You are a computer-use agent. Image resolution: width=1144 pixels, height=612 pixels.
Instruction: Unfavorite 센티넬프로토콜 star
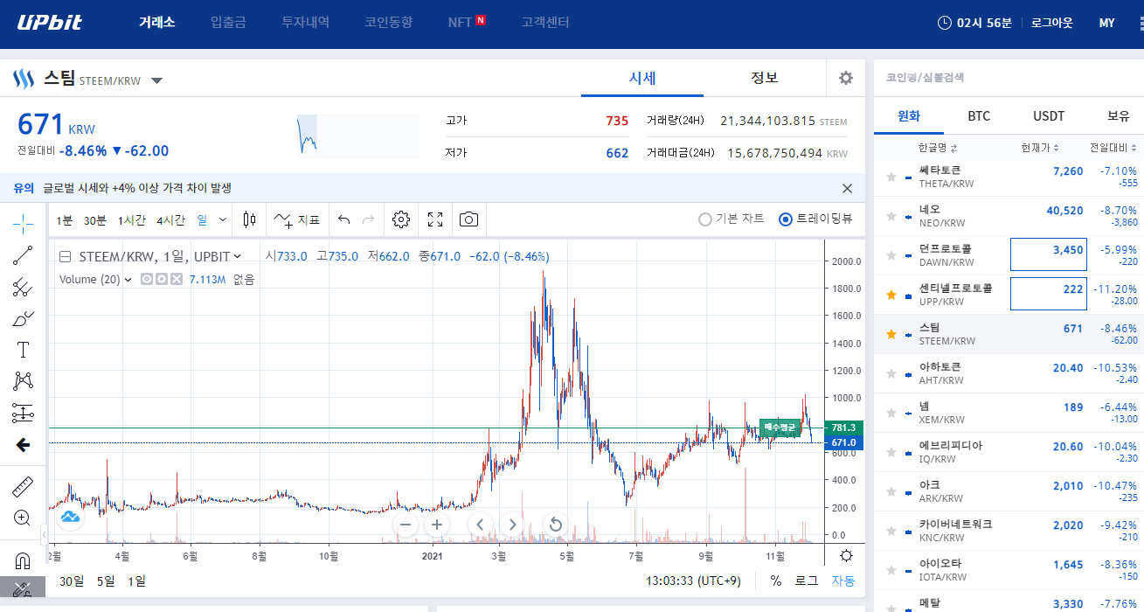(x=891, y=295)
